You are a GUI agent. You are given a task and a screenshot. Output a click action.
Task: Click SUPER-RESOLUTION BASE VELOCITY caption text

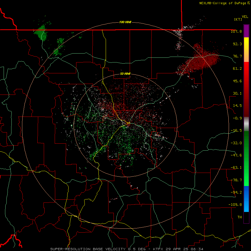tap(88, 249)
